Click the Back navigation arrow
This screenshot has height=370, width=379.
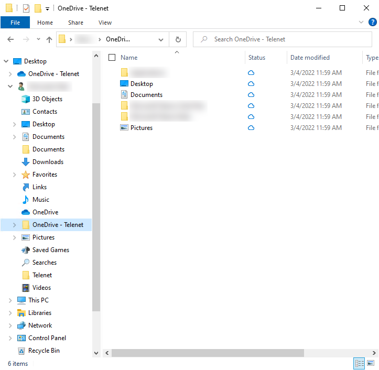pyautogui.click(x=10, y=39)
